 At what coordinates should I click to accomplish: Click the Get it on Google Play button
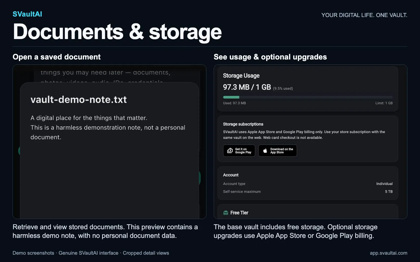point(239,151)
